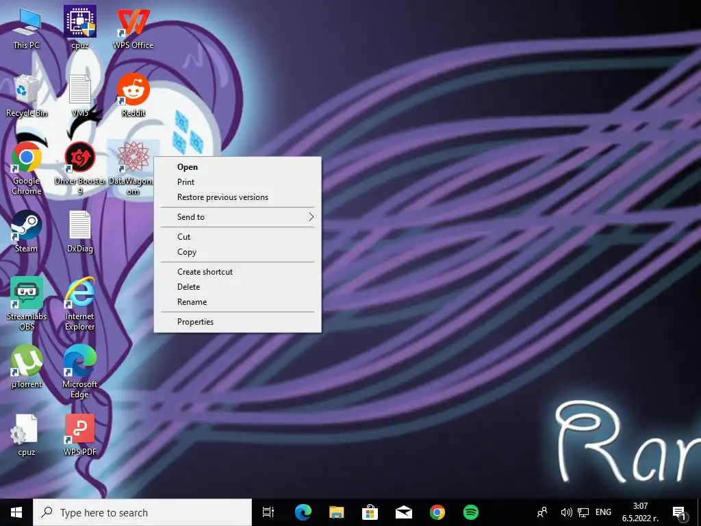Select the Streamlabs OBS shortcut
The image size is (701, 526).
pos(27,304)
